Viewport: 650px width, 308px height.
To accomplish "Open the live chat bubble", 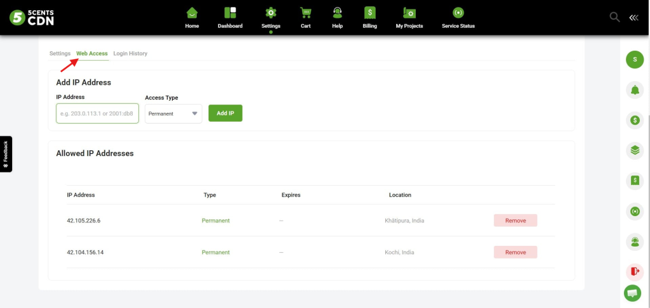I will 632,293.
